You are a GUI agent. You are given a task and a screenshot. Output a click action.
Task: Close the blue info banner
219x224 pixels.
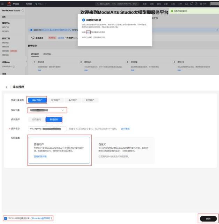(217, 30)
